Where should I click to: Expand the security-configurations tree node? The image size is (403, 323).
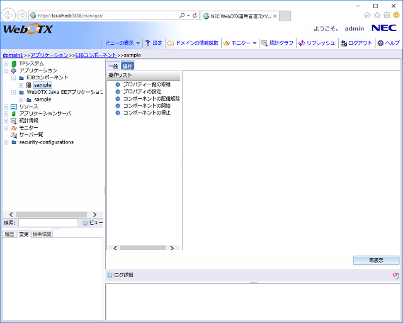6,142
